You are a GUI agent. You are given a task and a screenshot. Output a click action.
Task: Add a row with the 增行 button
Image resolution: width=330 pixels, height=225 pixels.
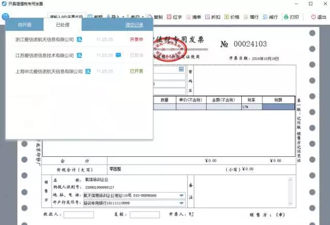point(251,17)
